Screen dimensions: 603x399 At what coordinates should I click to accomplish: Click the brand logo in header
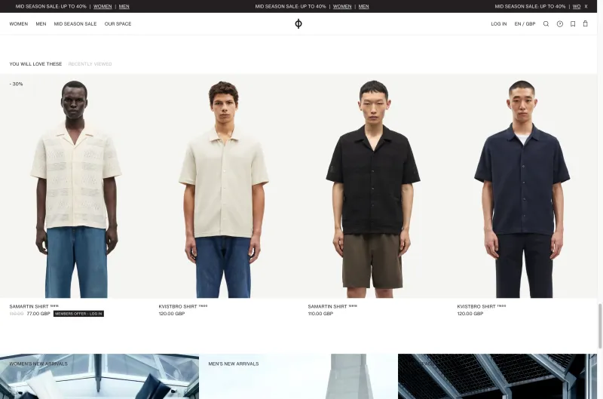click(298, 24)
